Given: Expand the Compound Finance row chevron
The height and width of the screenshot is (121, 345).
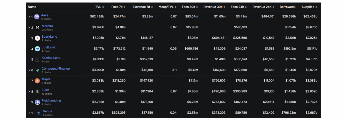Looking at the screenshot, I should click(29, 70).
